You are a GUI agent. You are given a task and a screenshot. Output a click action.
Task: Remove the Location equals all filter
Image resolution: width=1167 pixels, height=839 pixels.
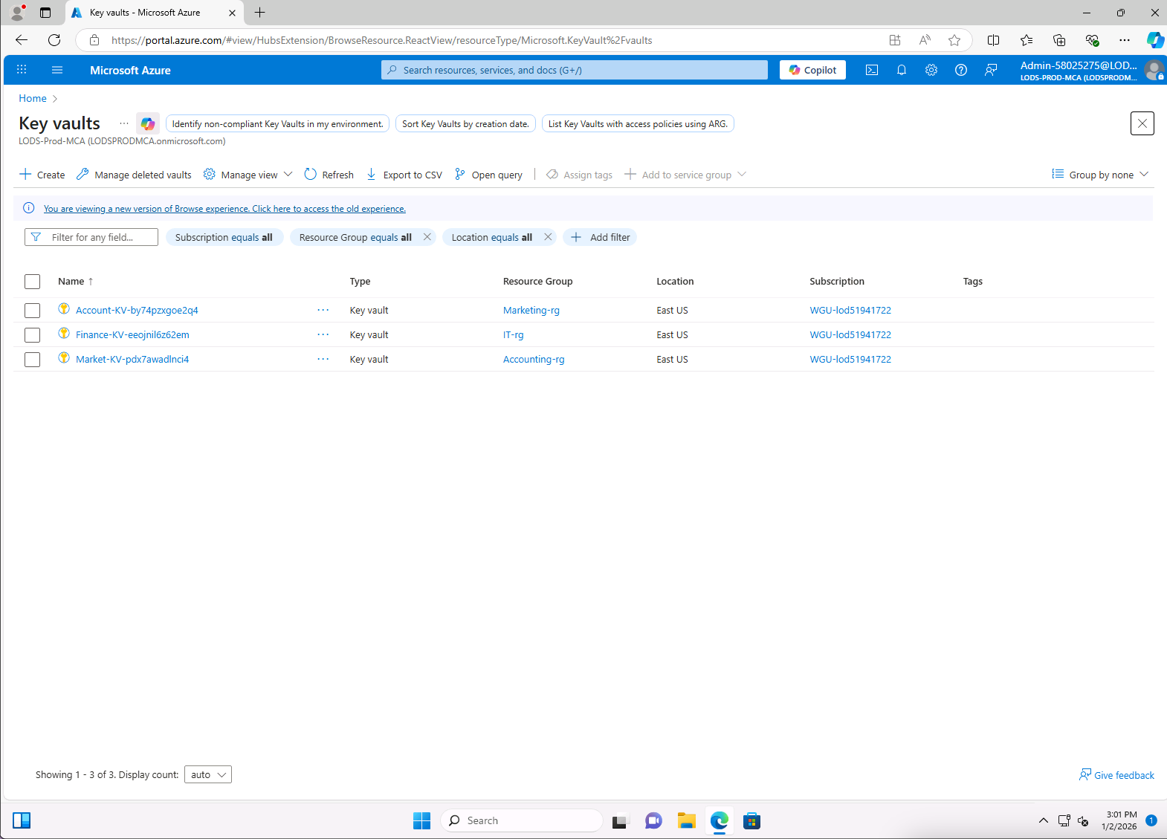point(548,237)
